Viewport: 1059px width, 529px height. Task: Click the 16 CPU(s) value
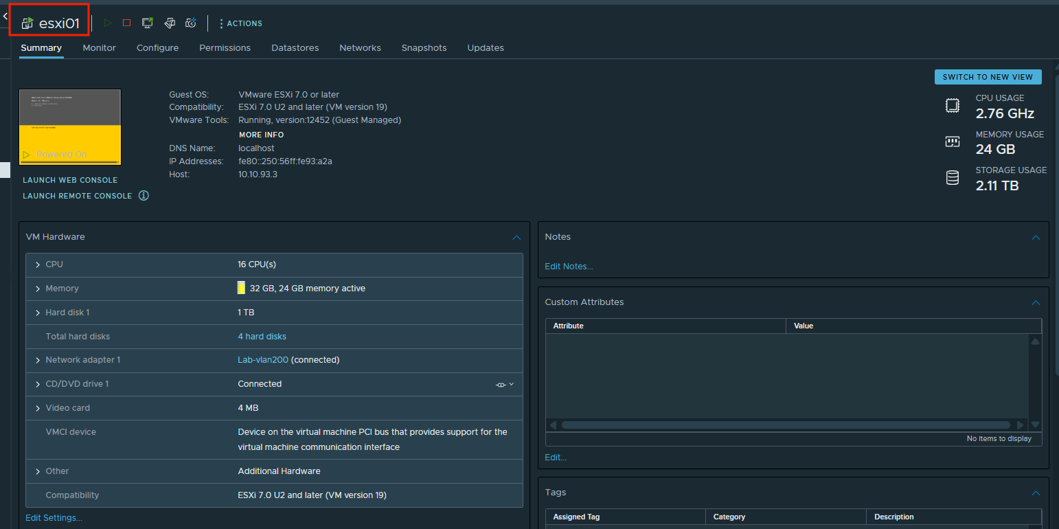click(x=257, y=264)
